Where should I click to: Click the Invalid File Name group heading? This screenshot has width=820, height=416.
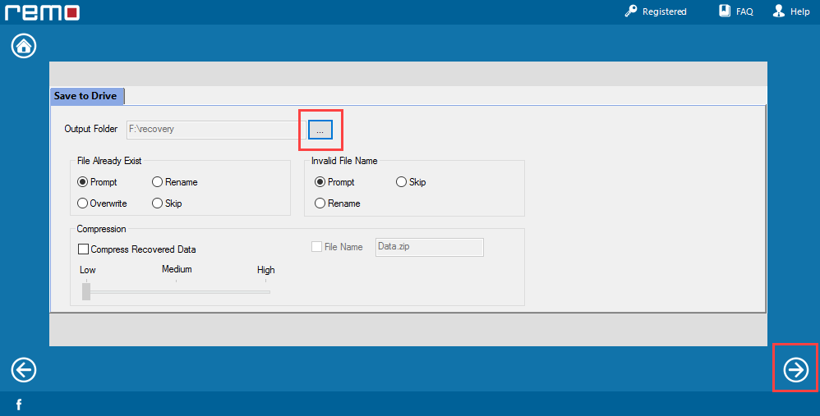[344, 161]
